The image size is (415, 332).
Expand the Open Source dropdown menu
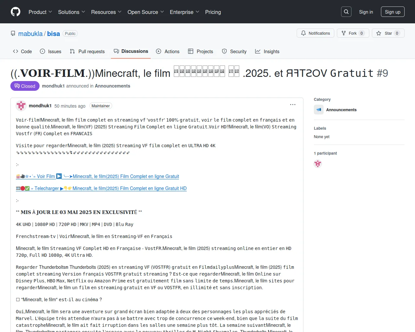[146, 12]
